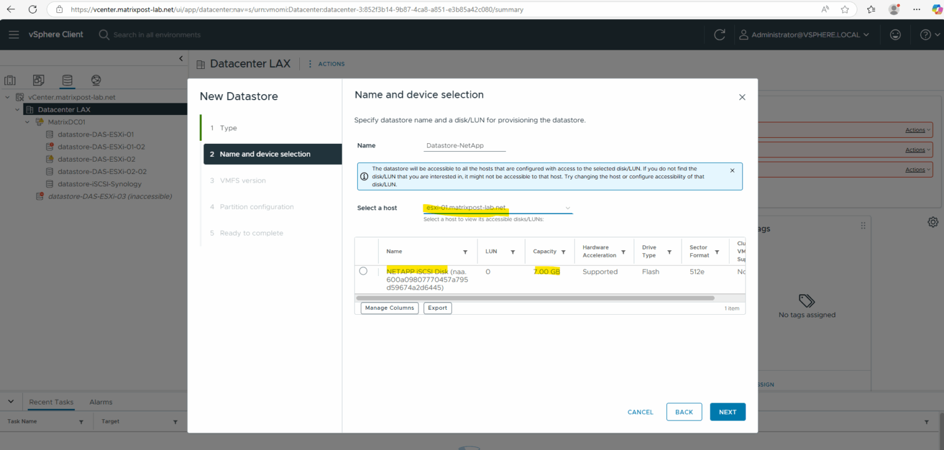This screenshot has height=450, width=944.
Task: Open the main hamburger menu
Action: pos(14,34)
